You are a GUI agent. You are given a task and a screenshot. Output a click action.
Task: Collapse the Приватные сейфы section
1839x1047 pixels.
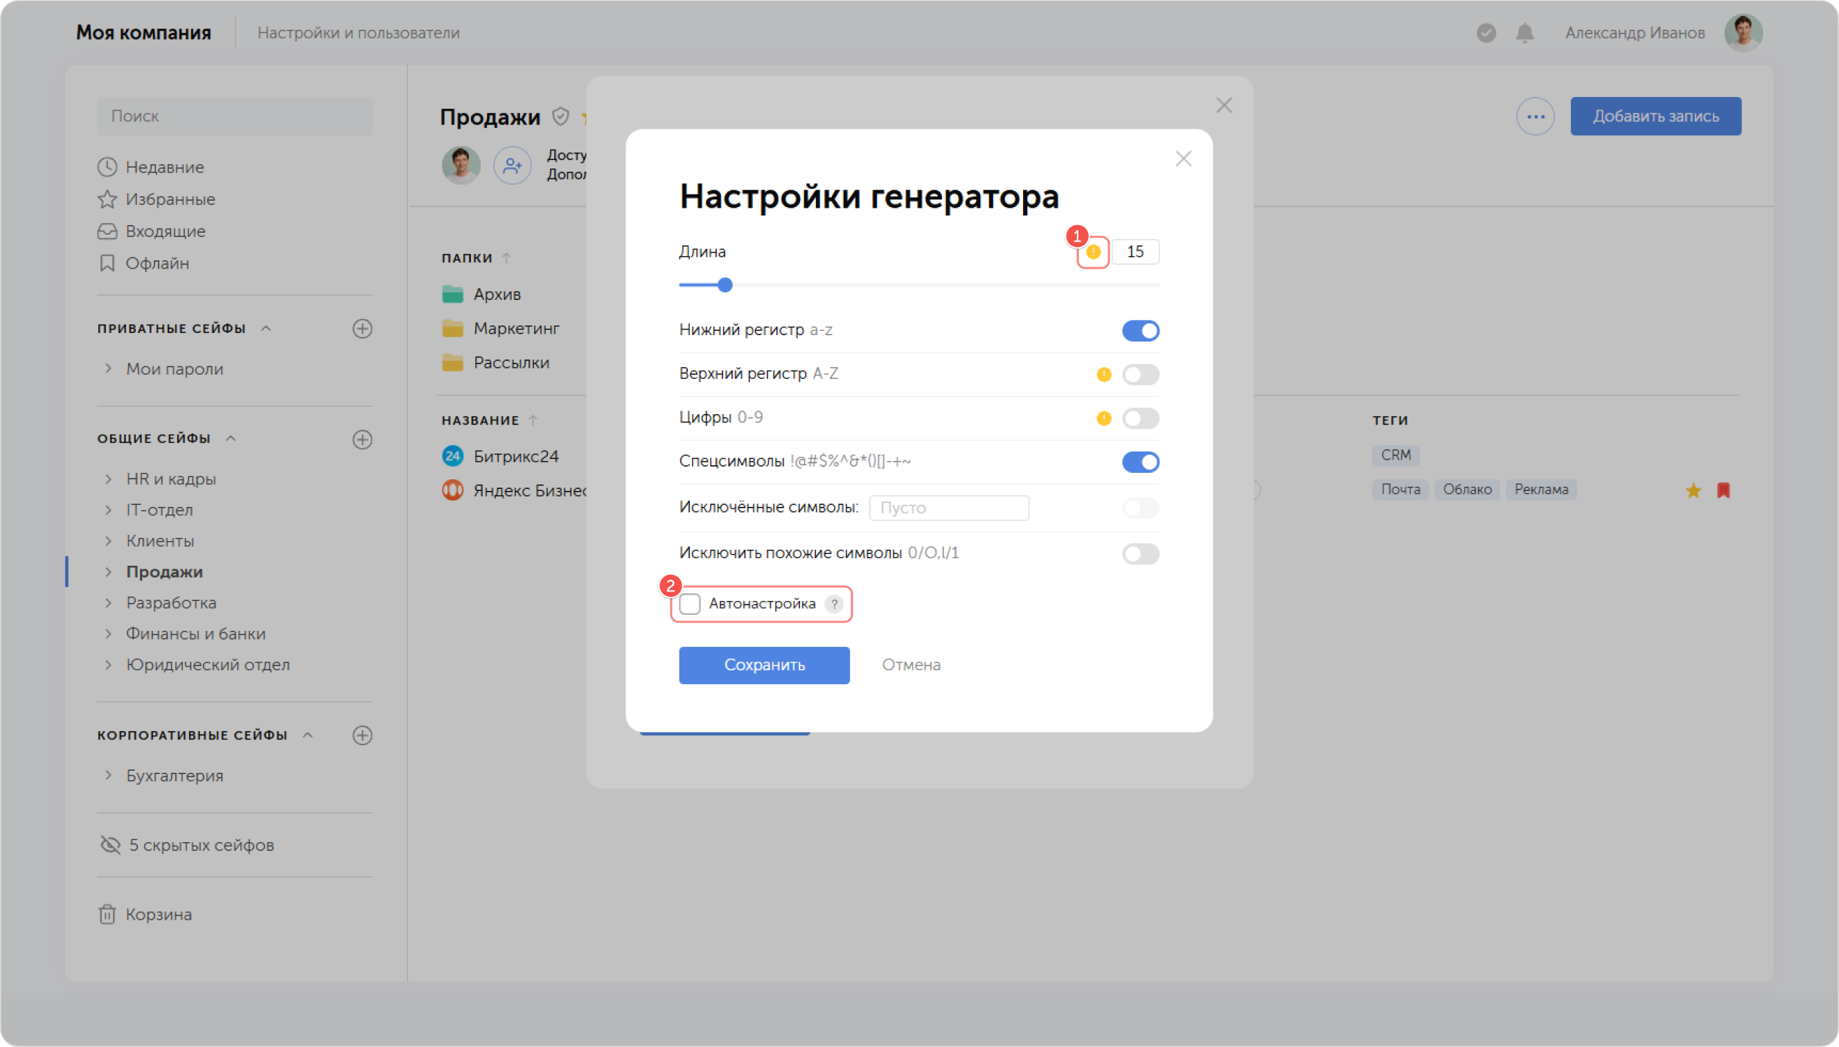266,329
